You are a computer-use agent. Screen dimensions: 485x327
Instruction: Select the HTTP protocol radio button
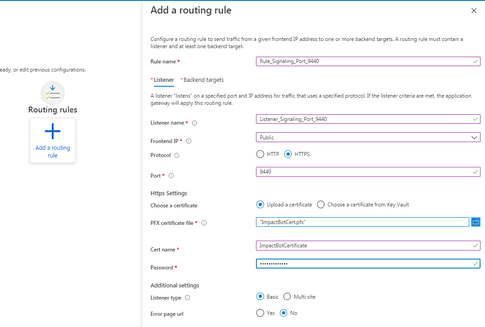260,154
